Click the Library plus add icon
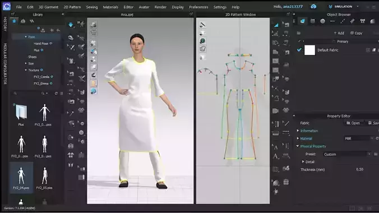 click(52, 30)
